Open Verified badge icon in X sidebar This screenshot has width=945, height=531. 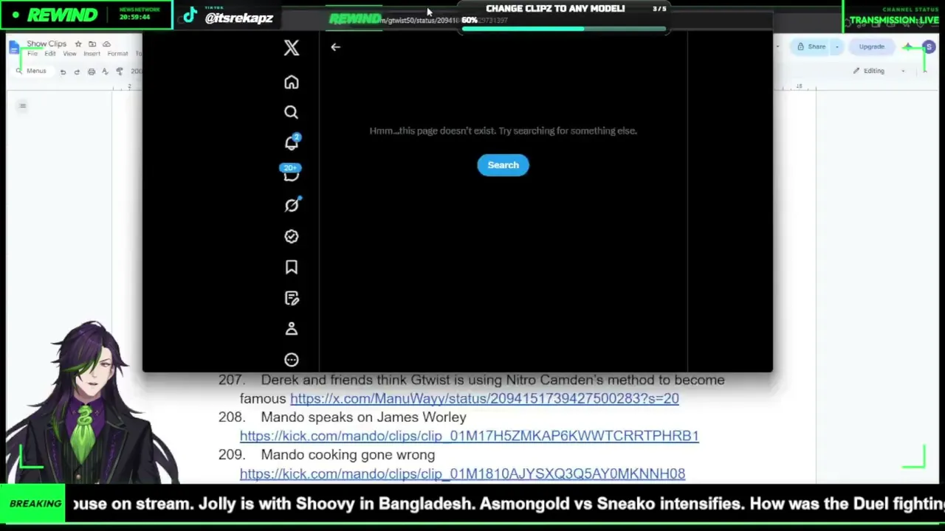pos(292,236)
